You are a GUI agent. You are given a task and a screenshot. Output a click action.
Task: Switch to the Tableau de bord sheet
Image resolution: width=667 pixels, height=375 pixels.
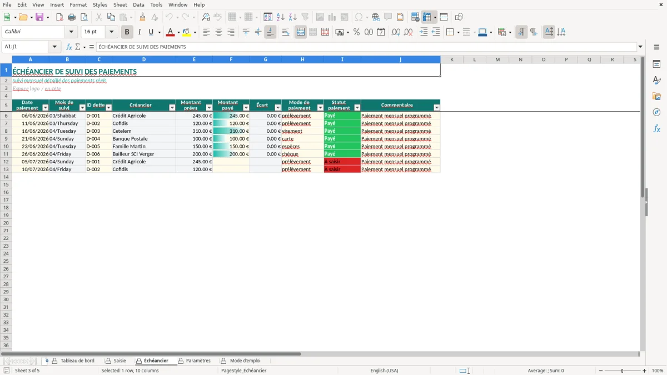coord(77,361)
